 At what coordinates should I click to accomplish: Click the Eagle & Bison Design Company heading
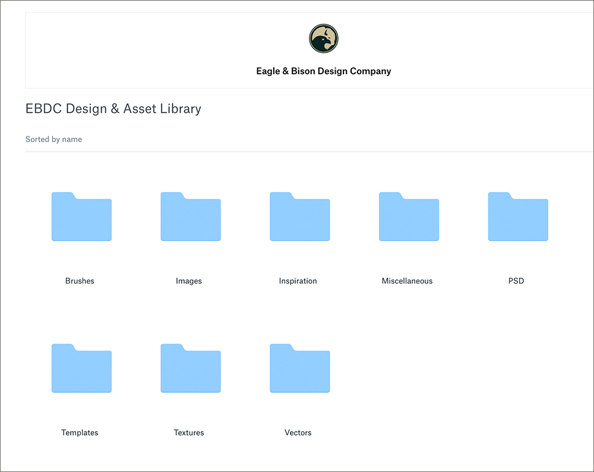click(324, 71)
